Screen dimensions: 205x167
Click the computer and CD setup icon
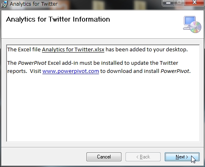click(192, 24)
